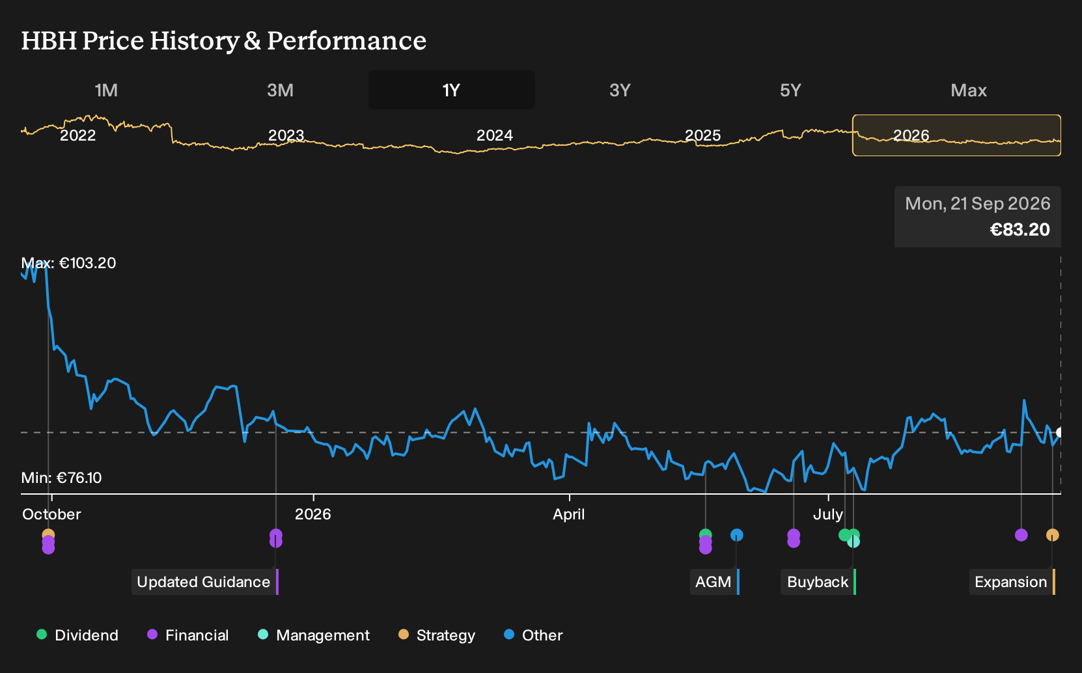The width and height of the screenshot is (1082, 673).
Task: Select the lone purple Financial marker near September
Action: tap(1021, 535)
